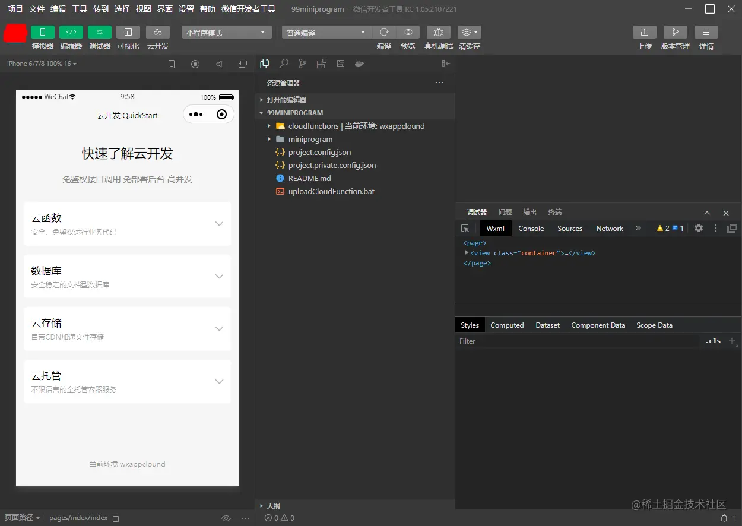Open devtools vertical dots menu
742x526 pixels.
click(715, 228)
